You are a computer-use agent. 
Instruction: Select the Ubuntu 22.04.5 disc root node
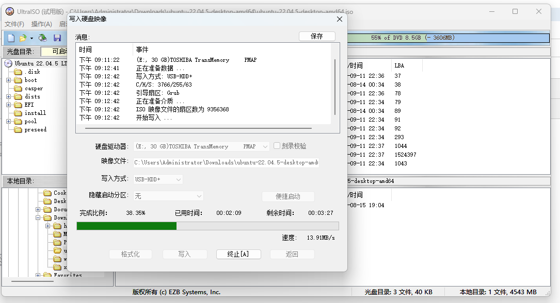[x=40, y=63]
